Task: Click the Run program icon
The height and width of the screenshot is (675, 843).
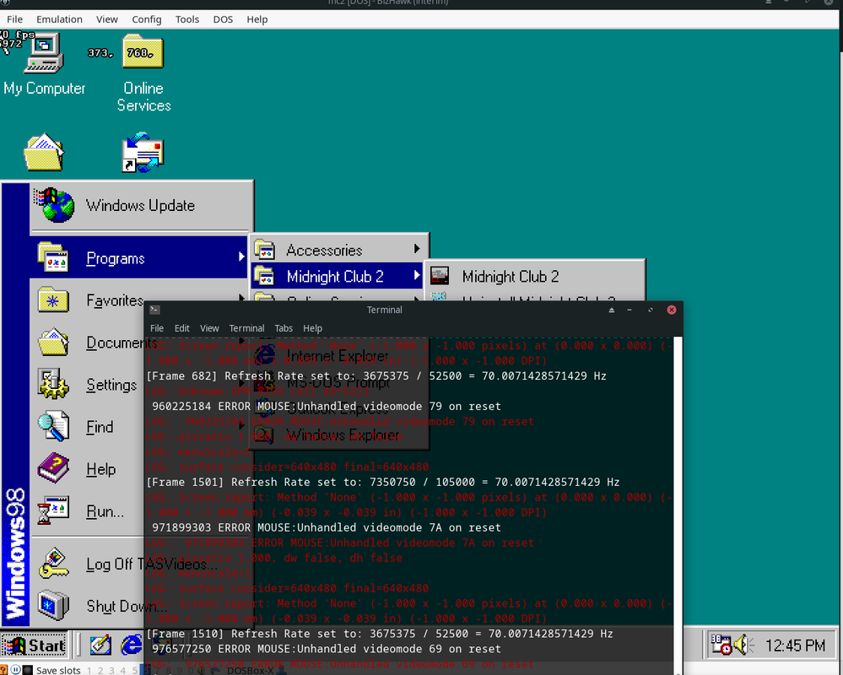Action: coord(52,510)
